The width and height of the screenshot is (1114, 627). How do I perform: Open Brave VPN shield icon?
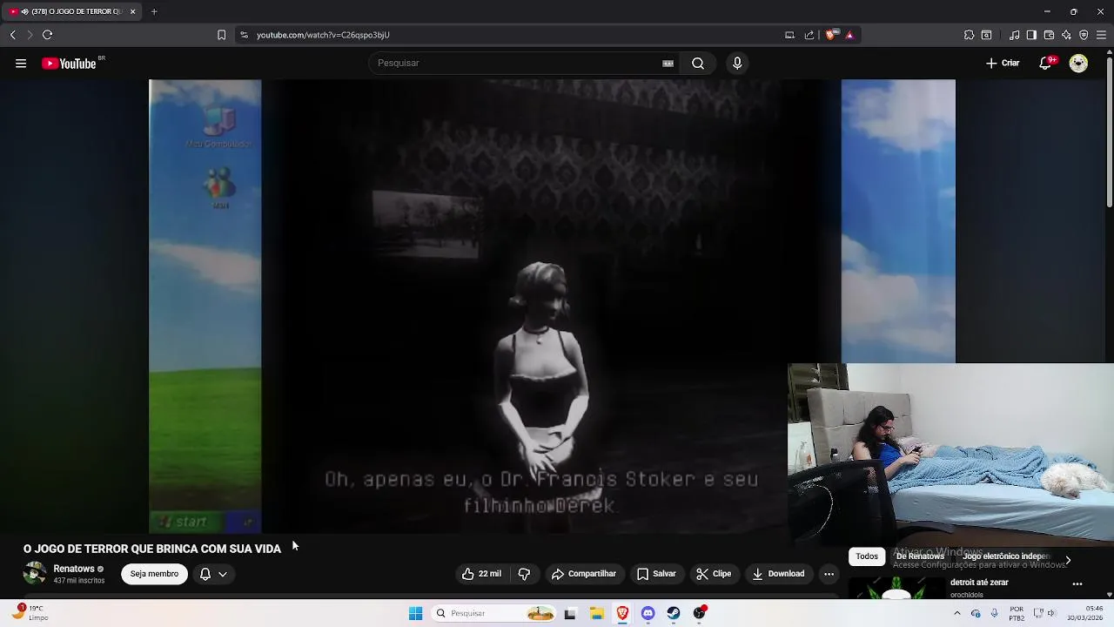[x=1084, y=35]
